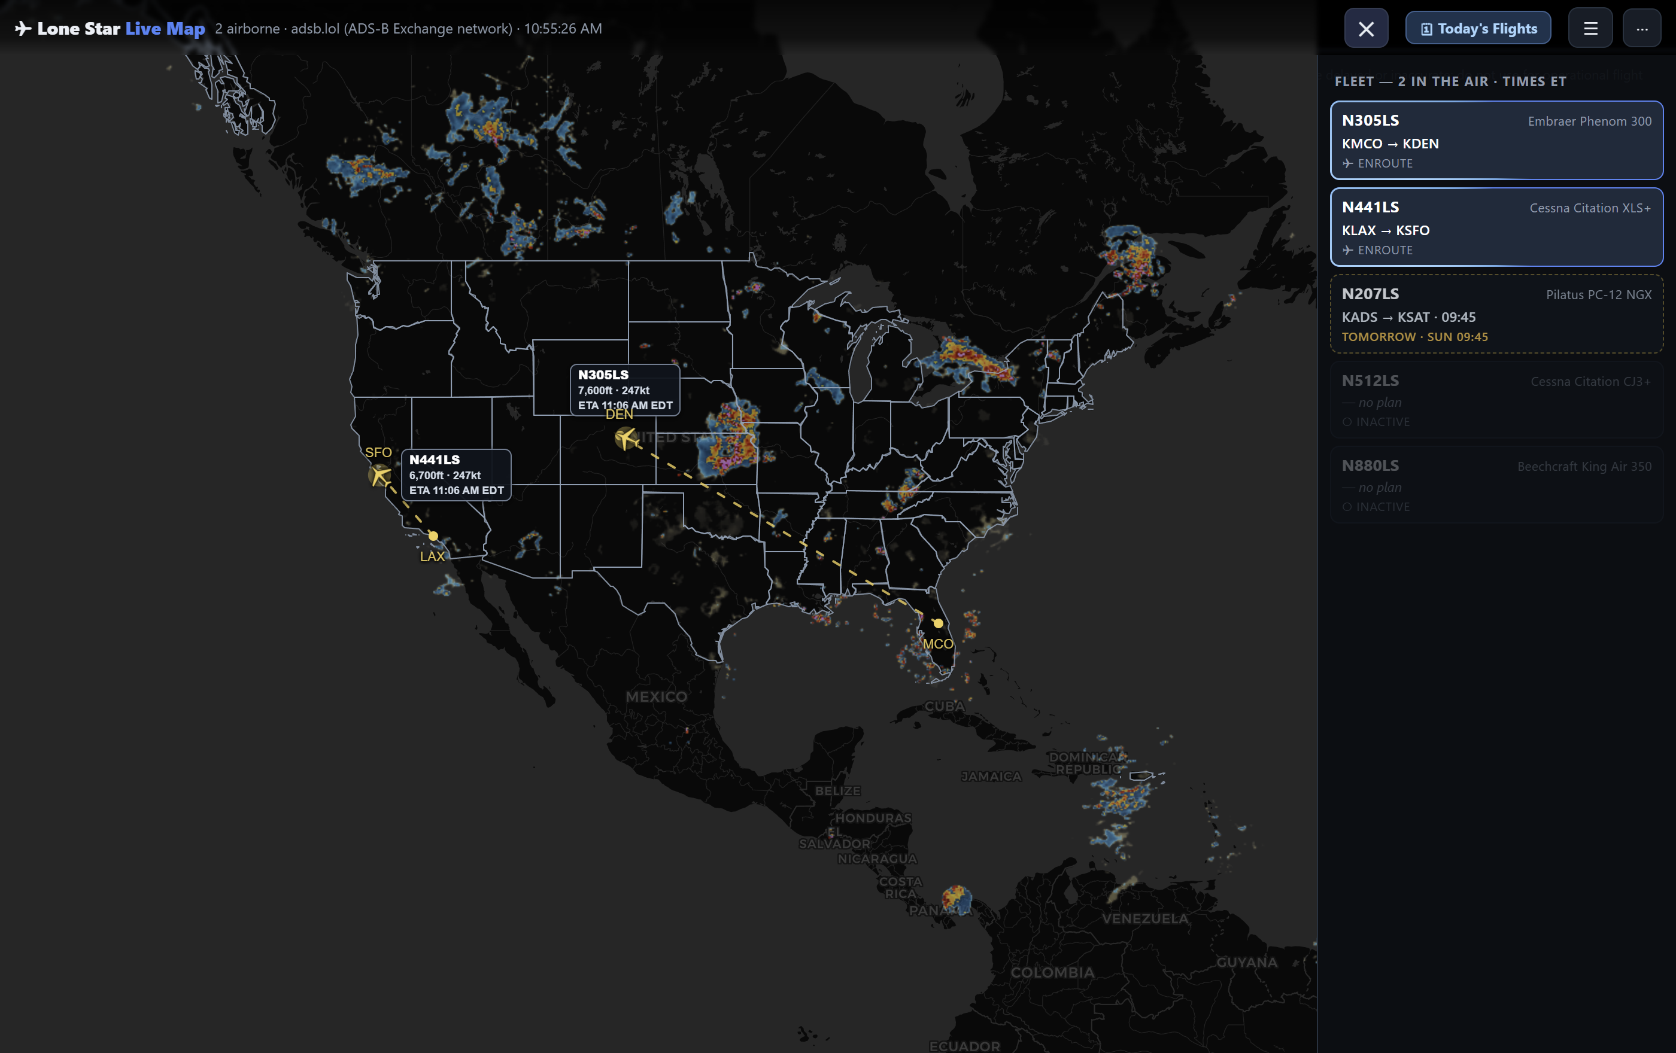Screen dimensions: 1676x1053
Task: Select the inactive N880LS card
Action: (1496, 485)
